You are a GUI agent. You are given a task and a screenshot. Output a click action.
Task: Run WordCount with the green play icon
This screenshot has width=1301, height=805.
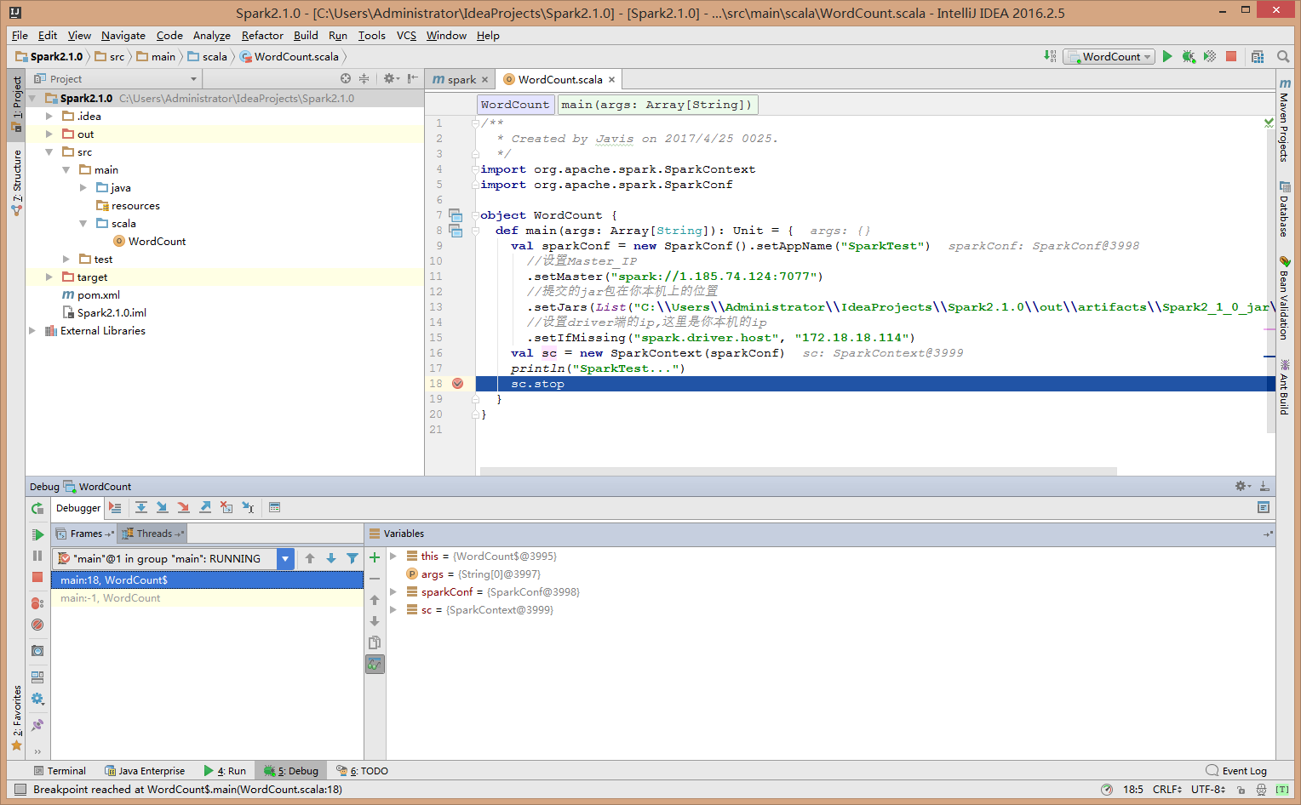pos(1167,56)
